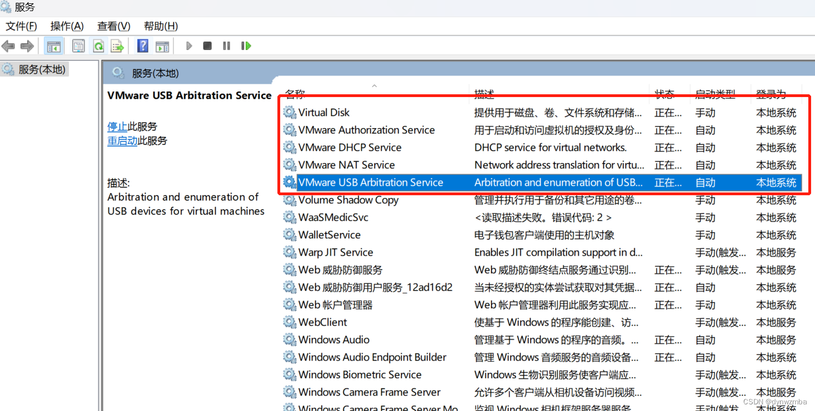Click description 'Enables JIT compilation support in d...'

(x=558, y=252)
